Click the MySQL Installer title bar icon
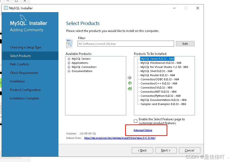Image resolution: width=233 pixels, height=162 pixels. point(6,8)
